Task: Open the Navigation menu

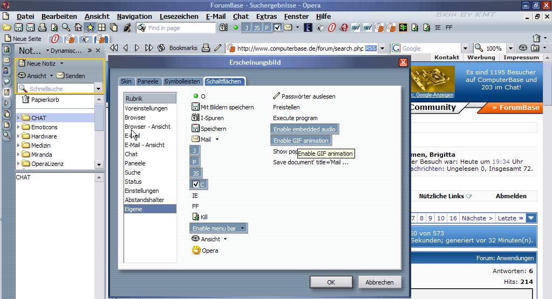Action: [134, 17]
